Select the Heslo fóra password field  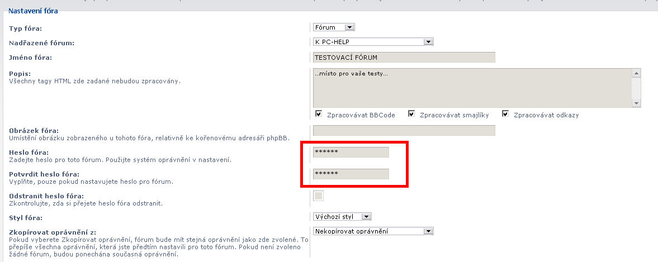(x=351, y=152)
